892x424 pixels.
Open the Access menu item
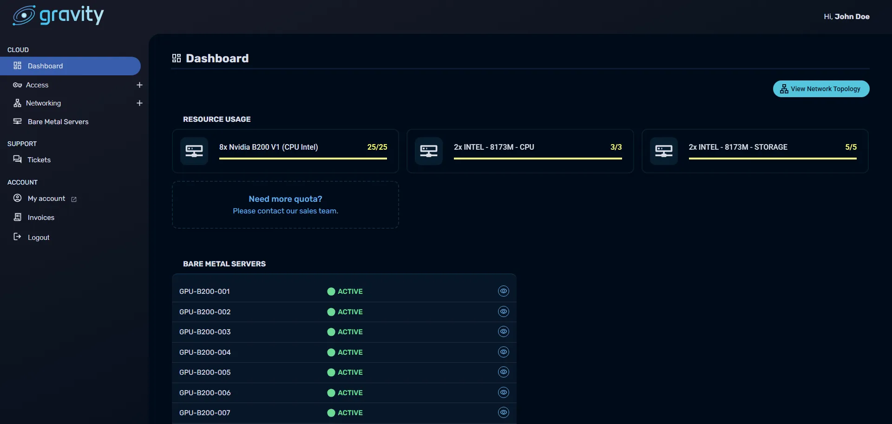tap(37, 85)
